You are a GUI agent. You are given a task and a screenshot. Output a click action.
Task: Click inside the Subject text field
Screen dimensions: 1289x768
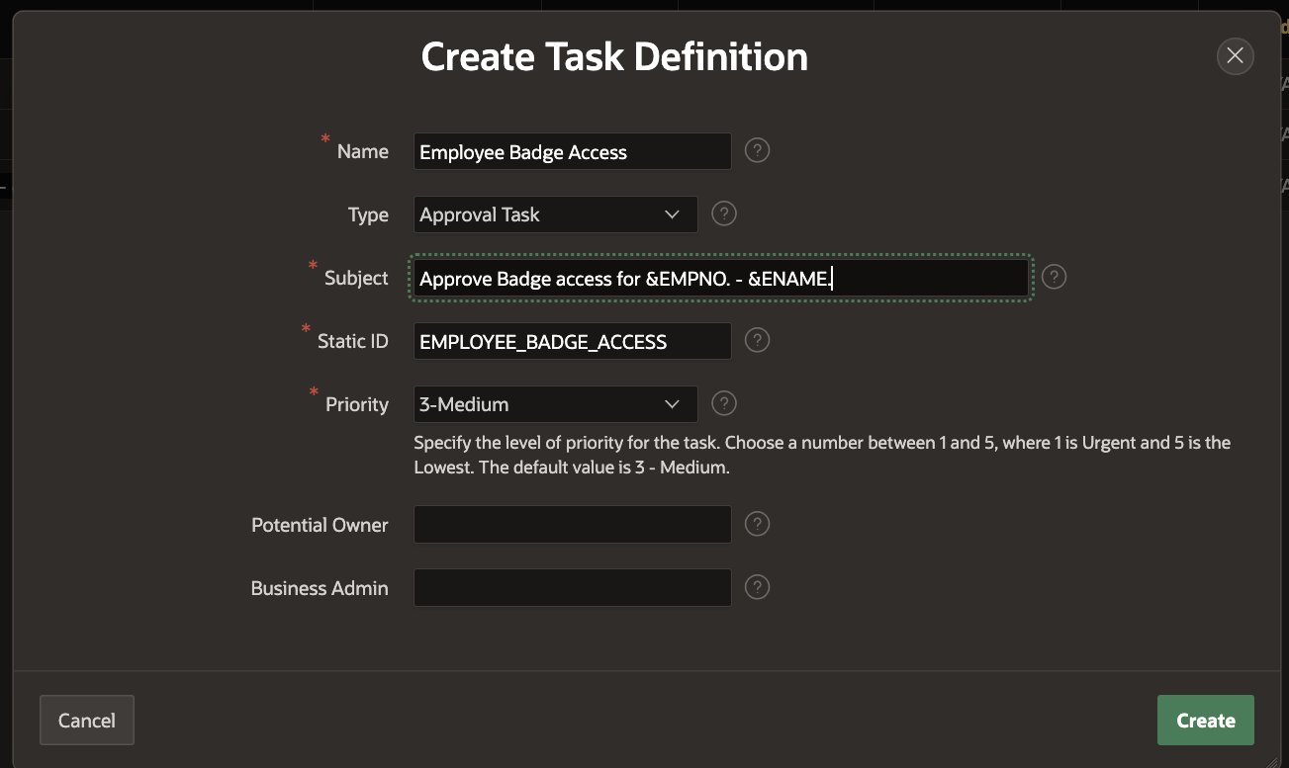(x=720, y=279)
